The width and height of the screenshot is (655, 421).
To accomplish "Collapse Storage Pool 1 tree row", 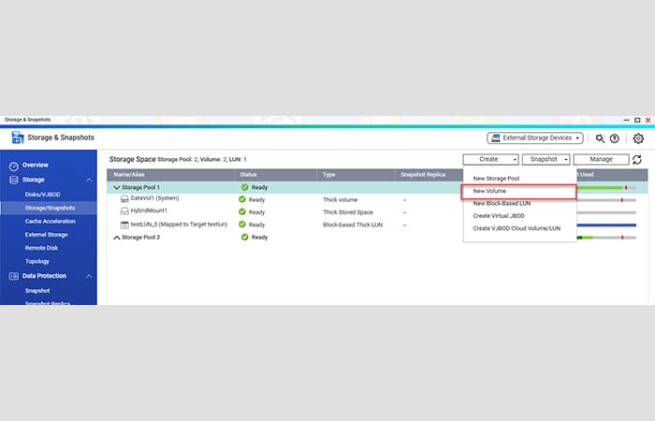I will tap(117, 187).
